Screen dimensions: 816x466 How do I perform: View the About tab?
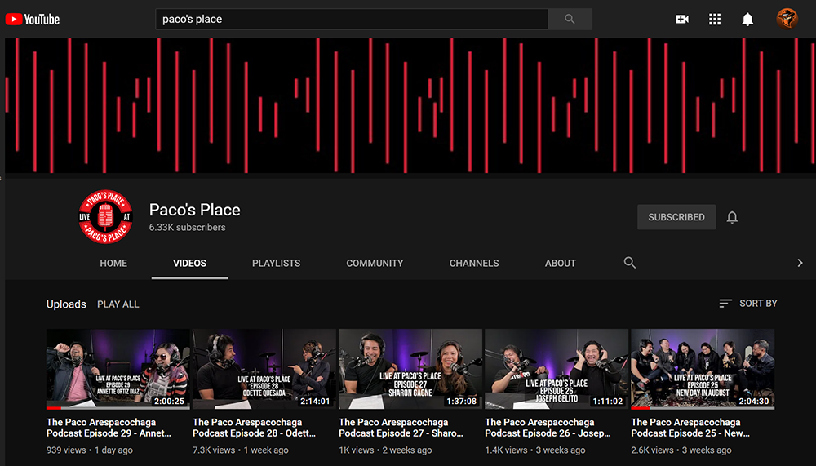pyautogui.click(x=561, y=264)
